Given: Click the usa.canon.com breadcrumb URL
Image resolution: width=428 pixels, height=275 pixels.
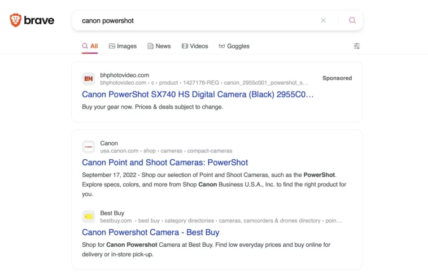Looking at the screenshot, I should pyautogui.click(x=119, y=151).
